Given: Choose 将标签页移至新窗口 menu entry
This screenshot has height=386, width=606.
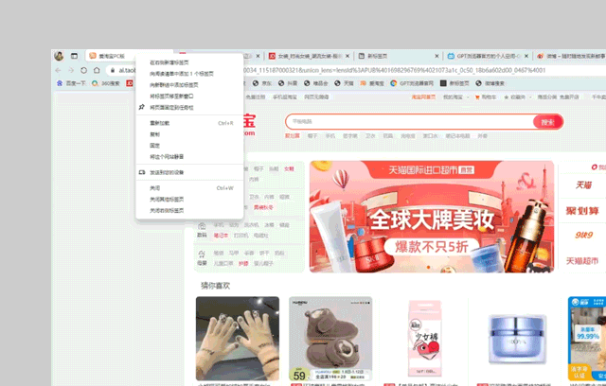Looking at the screenshot, I should (189, 96).
